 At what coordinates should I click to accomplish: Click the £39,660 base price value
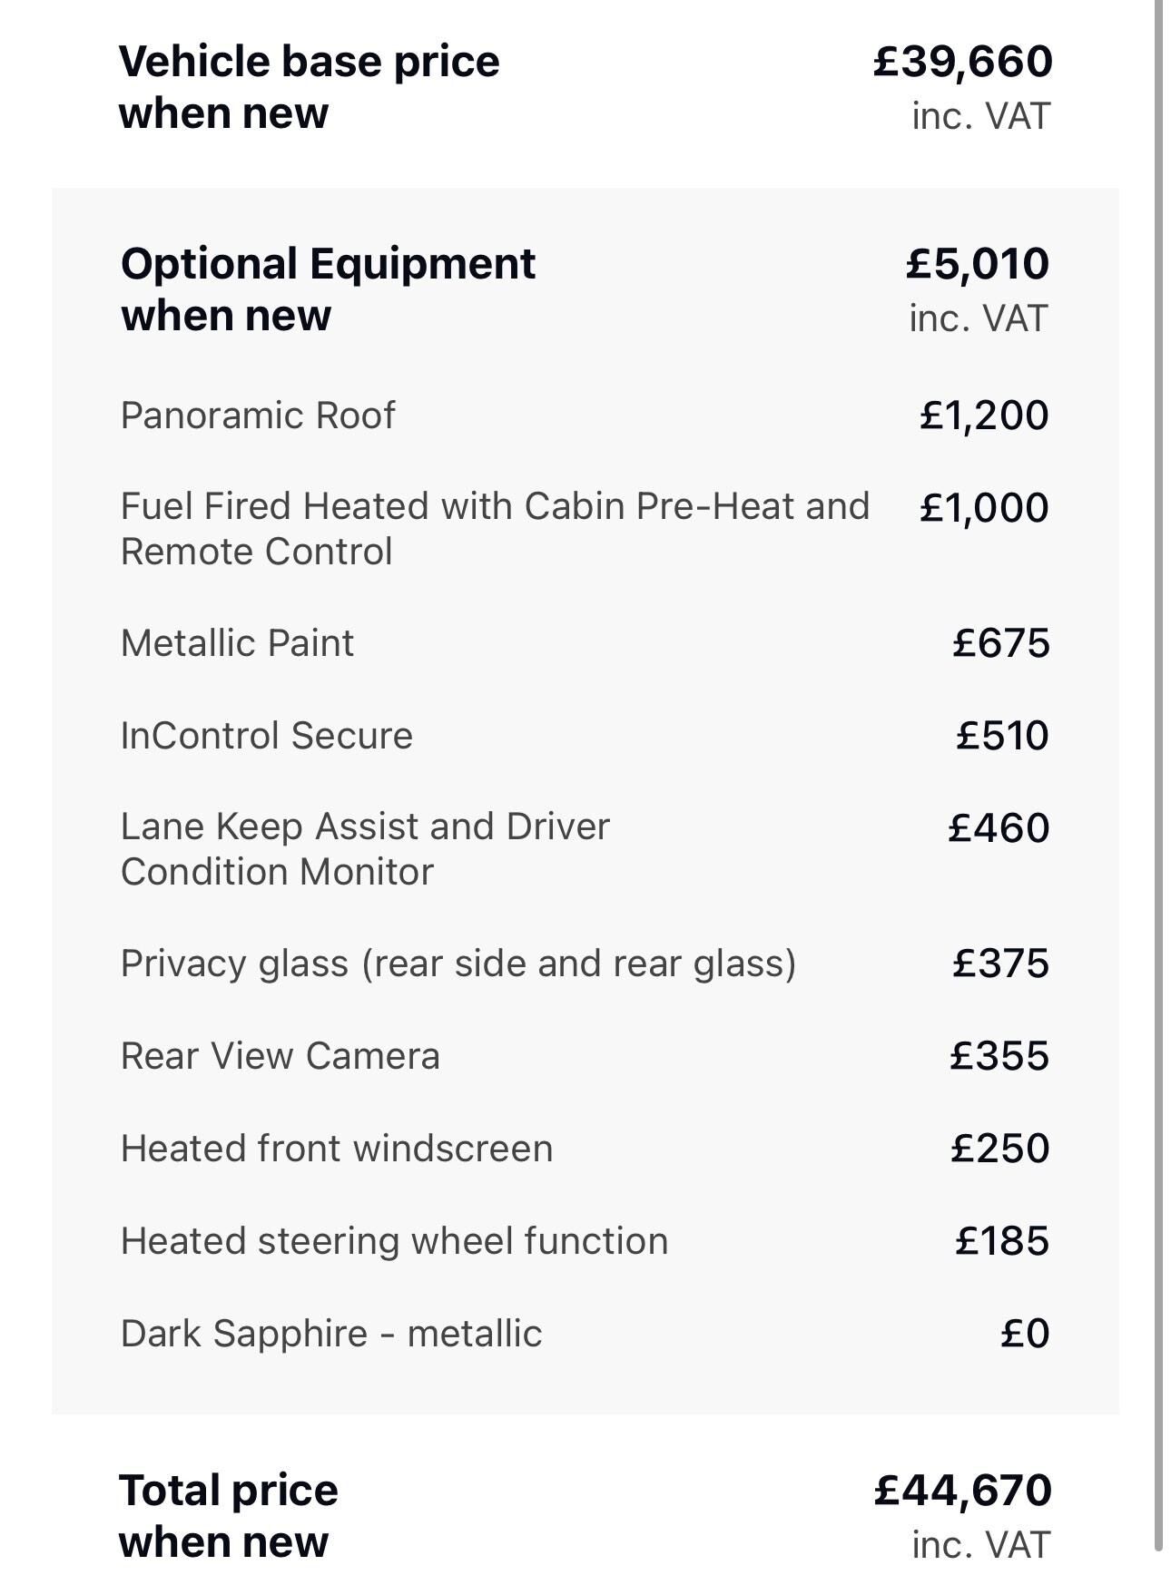point(962,62)
